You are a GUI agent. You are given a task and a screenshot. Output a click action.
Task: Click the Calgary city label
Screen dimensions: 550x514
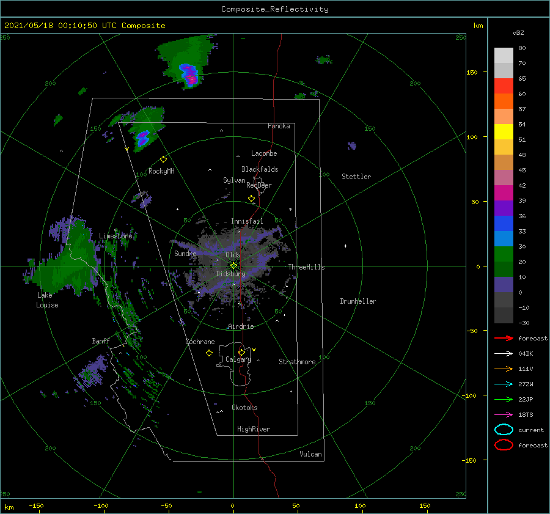tap(238, 359)
